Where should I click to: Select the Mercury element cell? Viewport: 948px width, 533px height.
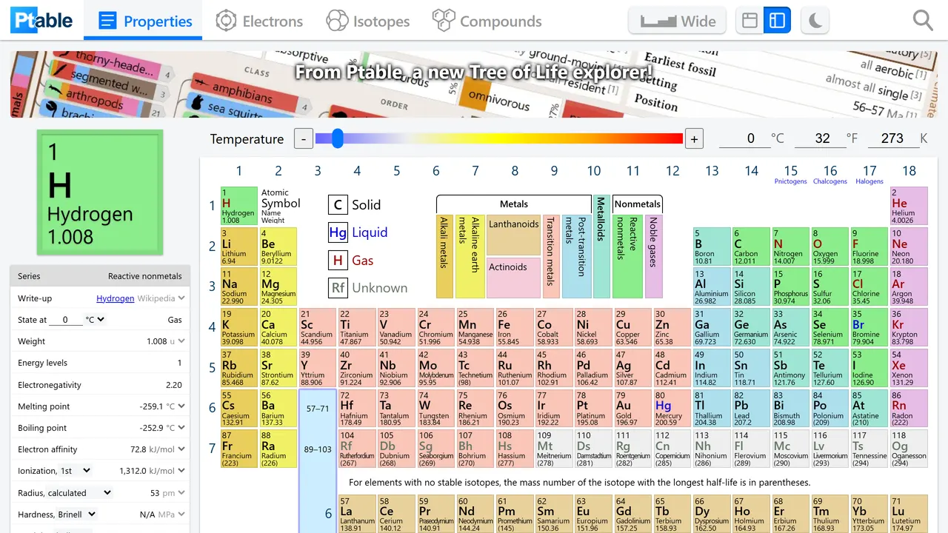671,408
